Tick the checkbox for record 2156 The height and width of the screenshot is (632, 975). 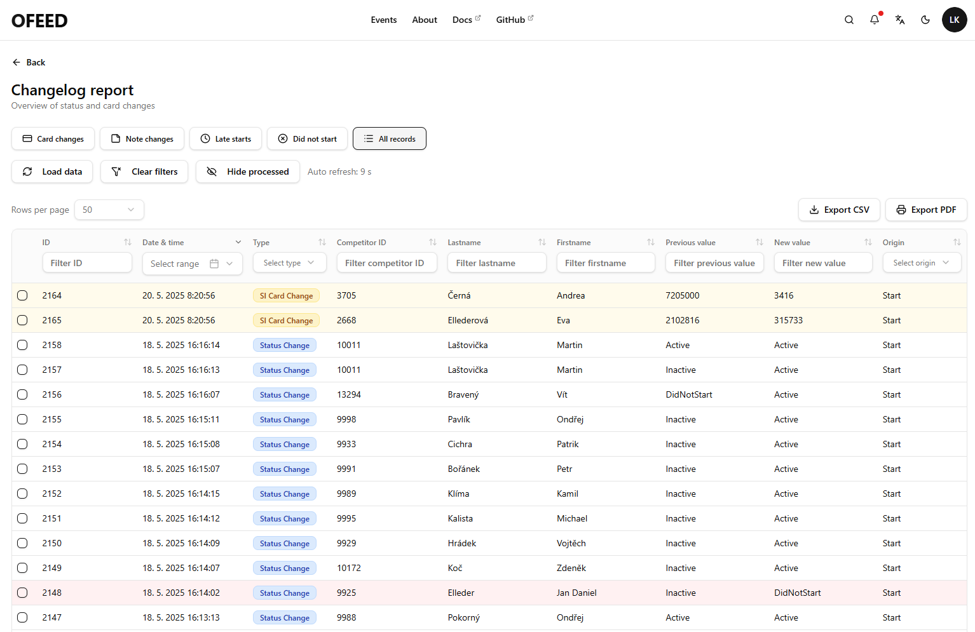point(22,394)
